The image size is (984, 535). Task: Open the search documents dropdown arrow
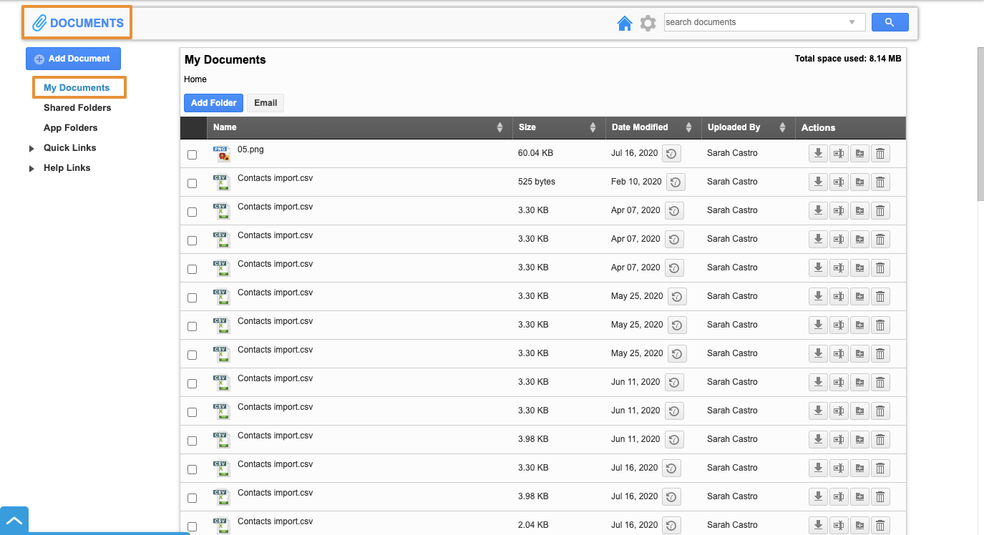click(852, 22)
